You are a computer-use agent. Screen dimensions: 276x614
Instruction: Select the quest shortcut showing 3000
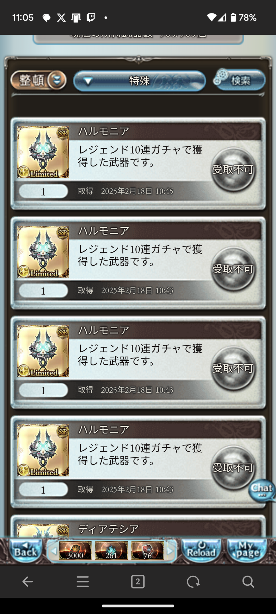(75, 551)
